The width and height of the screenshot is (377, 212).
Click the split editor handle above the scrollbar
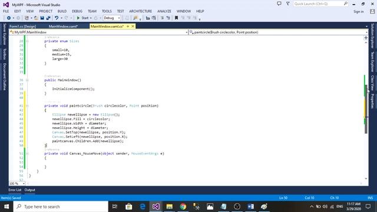366,38
